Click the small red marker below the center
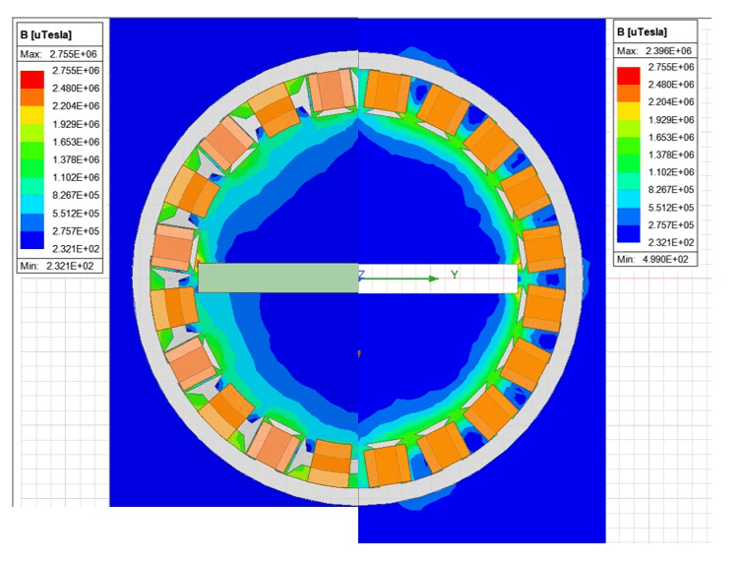This screenshot has height=562, width=742. point(359,353)
